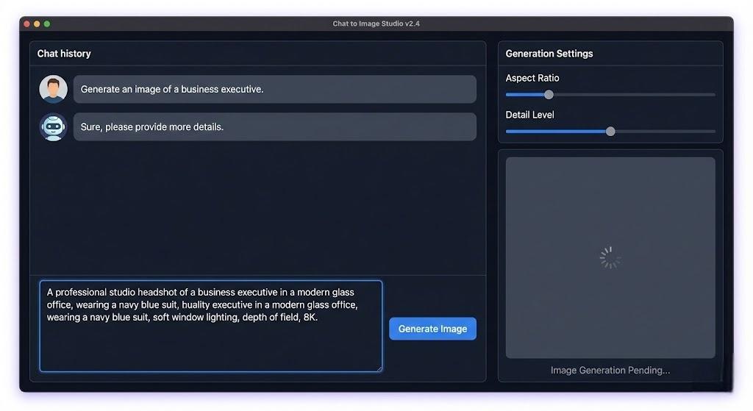Click the Detail Level slider handle
753x411 pixels.
pyautogui.click(x=610, y=131)
